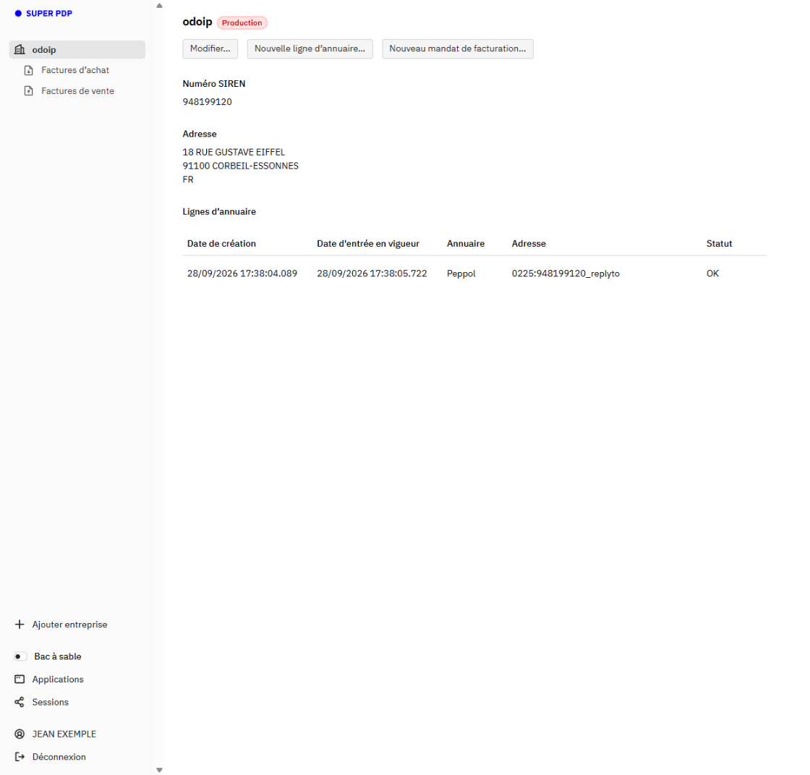
Task: Click the plus icon beside Ajouter entreprise
Action: point(20,624)
